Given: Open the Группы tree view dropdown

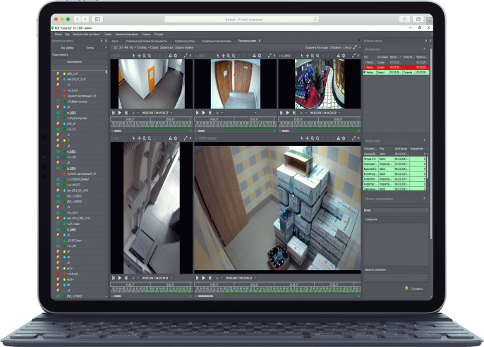Looking at the screenshot, I should point(92,48).
